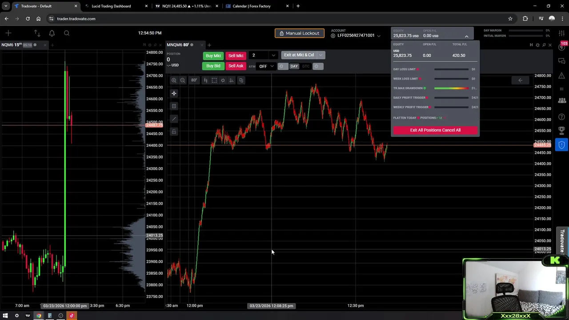
Task: Open the alerts bell icon
Action: (52, 33)
